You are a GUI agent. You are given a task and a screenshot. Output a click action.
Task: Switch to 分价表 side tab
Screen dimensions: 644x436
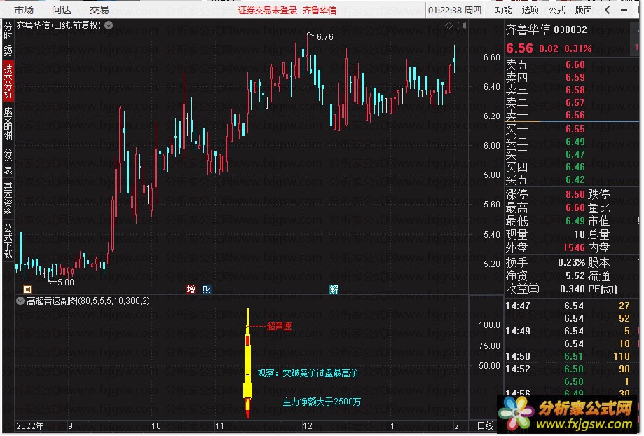tap(8, 161)
